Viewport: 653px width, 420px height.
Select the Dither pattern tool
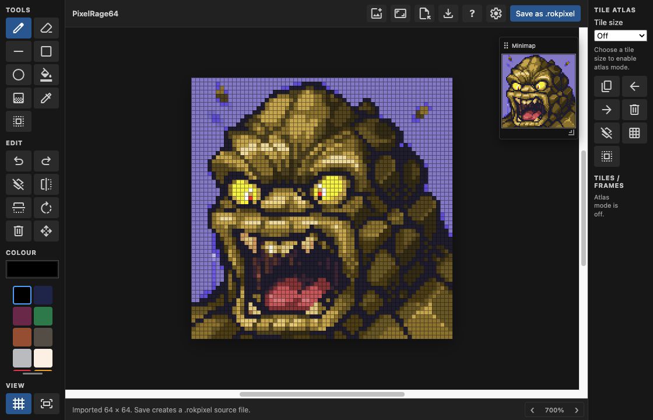tap(18, 98)
